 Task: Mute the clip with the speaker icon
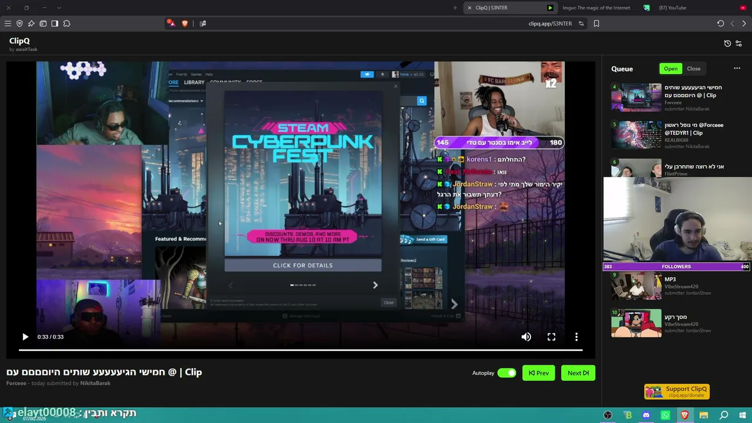point(526,337)
